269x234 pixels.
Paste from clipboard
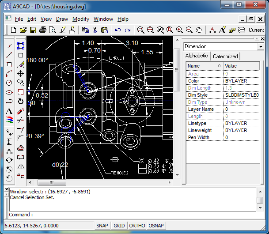coord(104,30)
